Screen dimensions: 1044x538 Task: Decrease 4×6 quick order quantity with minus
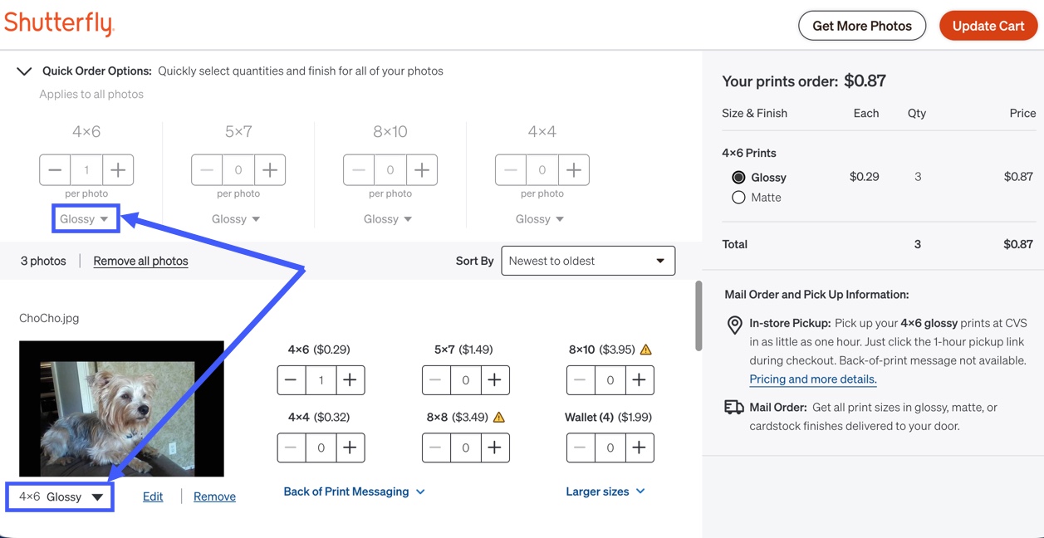55,170
